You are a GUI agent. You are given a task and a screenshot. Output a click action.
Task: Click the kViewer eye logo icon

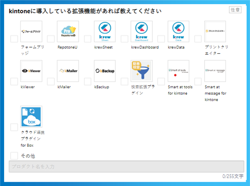[31, 71]
